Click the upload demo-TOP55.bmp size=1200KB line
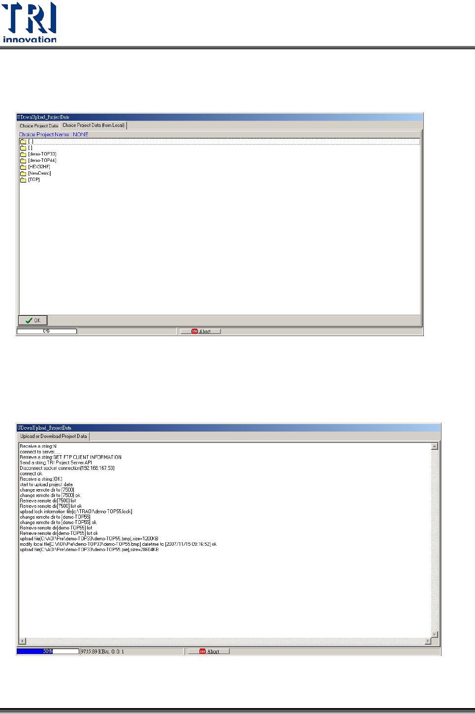Viewport: 475px width, 714px height. click(89, 538)
